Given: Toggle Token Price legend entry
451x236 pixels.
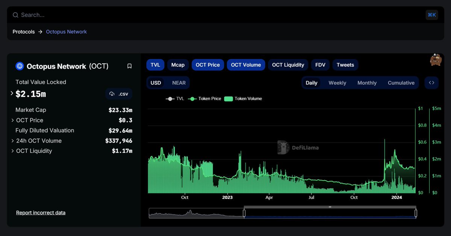Looking at the screenshot, I should point(204,99).
